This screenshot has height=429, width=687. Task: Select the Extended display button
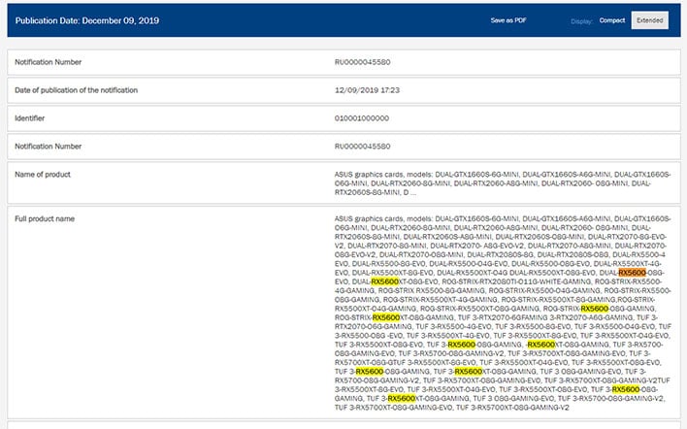[x=650, y=19]
